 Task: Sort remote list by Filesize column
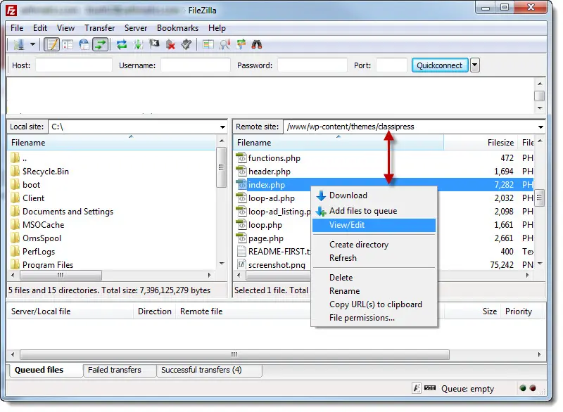point(481,143)
